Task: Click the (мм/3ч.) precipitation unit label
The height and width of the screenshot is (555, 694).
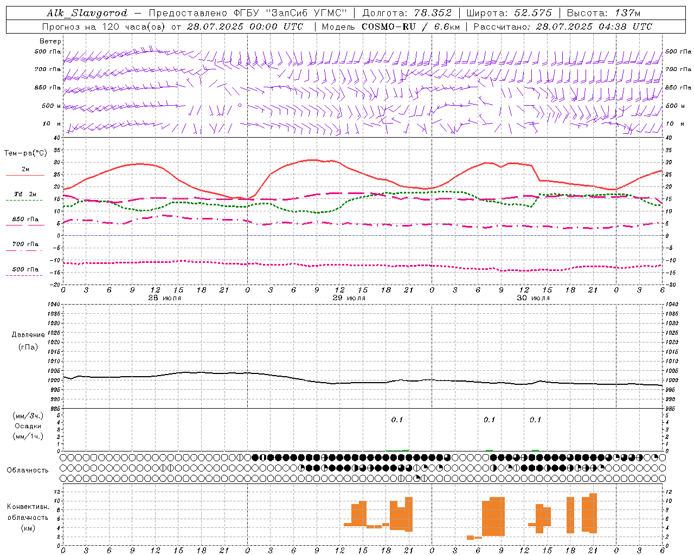Action: (x=28, y=416)
